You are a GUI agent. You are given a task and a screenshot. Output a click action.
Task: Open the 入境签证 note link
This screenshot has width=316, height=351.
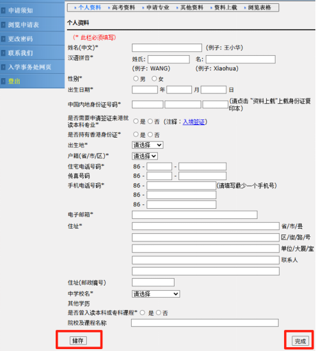point(194,122)
